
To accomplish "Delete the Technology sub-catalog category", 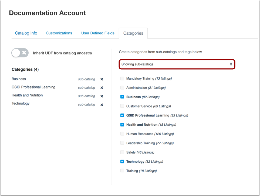I will coord(102,104).
